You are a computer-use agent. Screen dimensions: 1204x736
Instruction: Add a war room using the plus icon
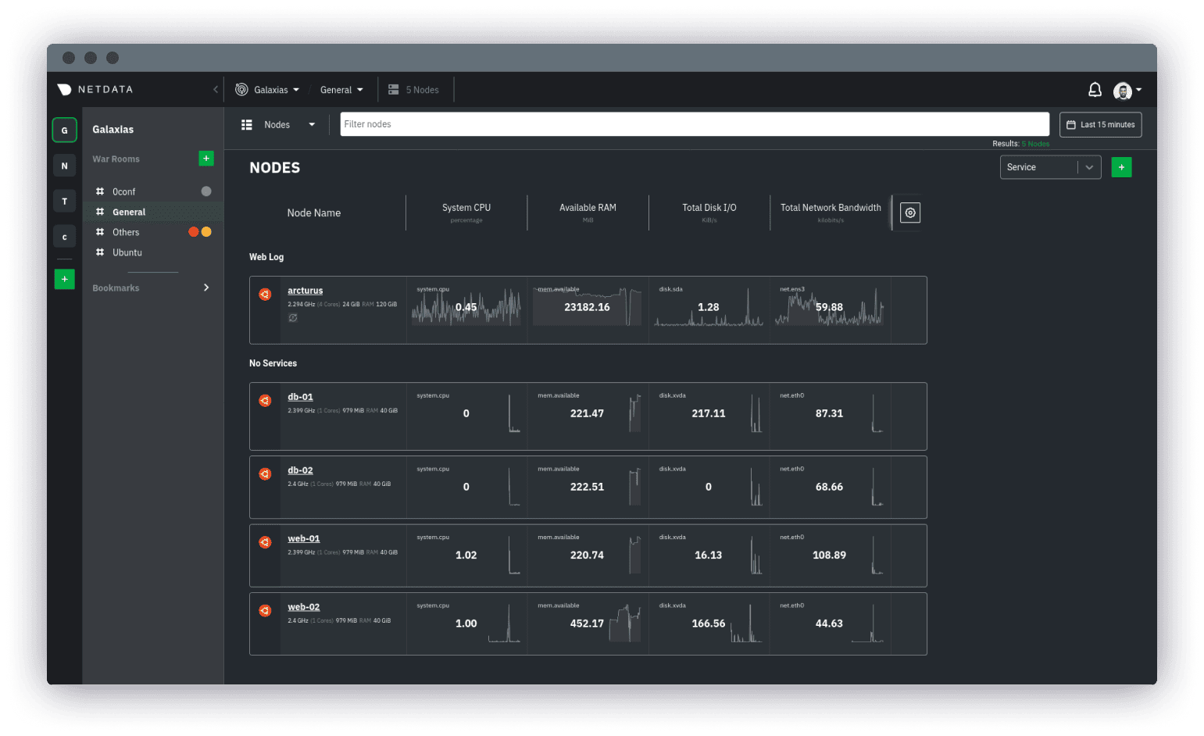click(x=206, y=158)
